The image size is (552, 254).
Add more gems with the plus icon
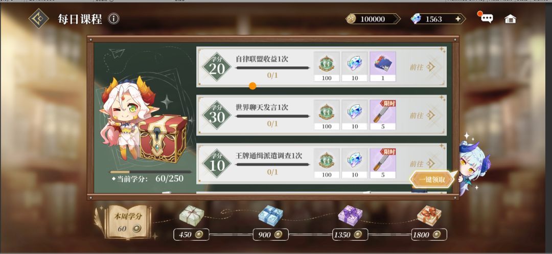coord(457,19)
